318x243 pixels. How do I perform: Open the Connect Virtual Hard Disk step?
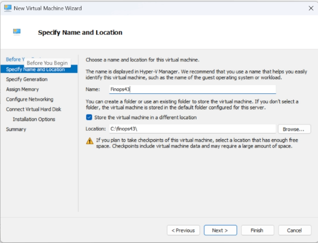tap(33, 109)
